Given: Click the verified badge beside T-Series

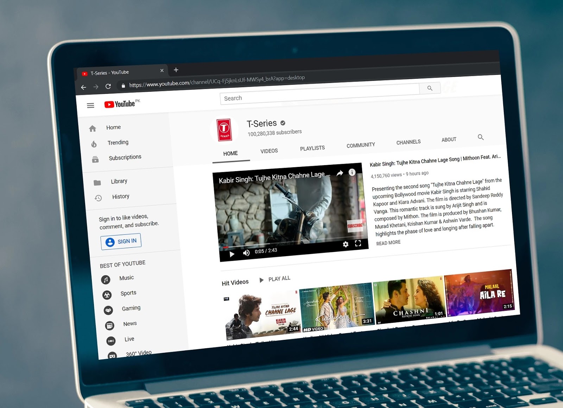Looking at the screenshot, I should coord(283,123).
